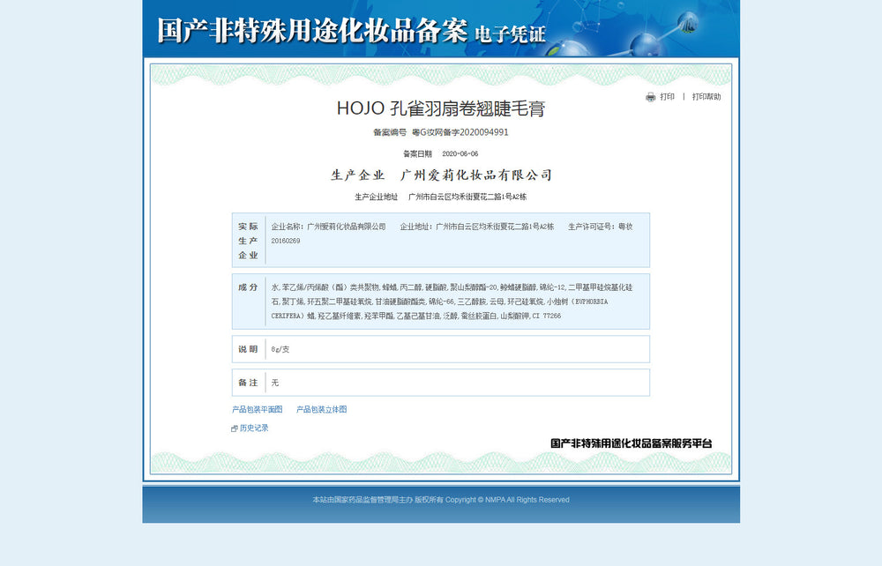The width and height of the screenshot is (882, 566).
Task: Click the ingredient text CI 77266
Action: tap(546, 316)
